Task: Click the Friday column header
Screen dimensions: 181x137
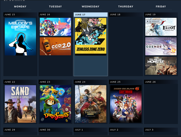Action: [161, 7]
